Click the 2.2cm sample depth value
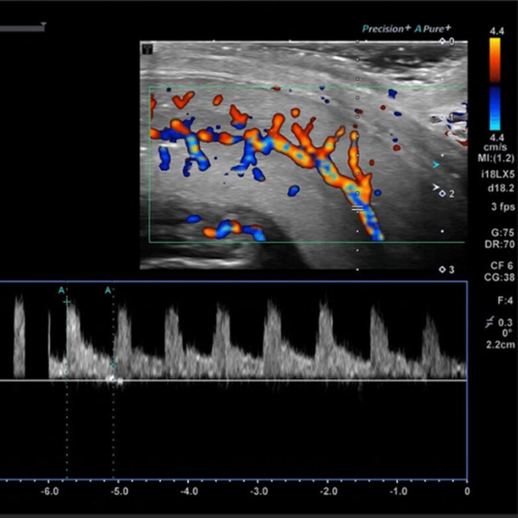Viewport: 518px width, 518px height. (x=500, y=345)
